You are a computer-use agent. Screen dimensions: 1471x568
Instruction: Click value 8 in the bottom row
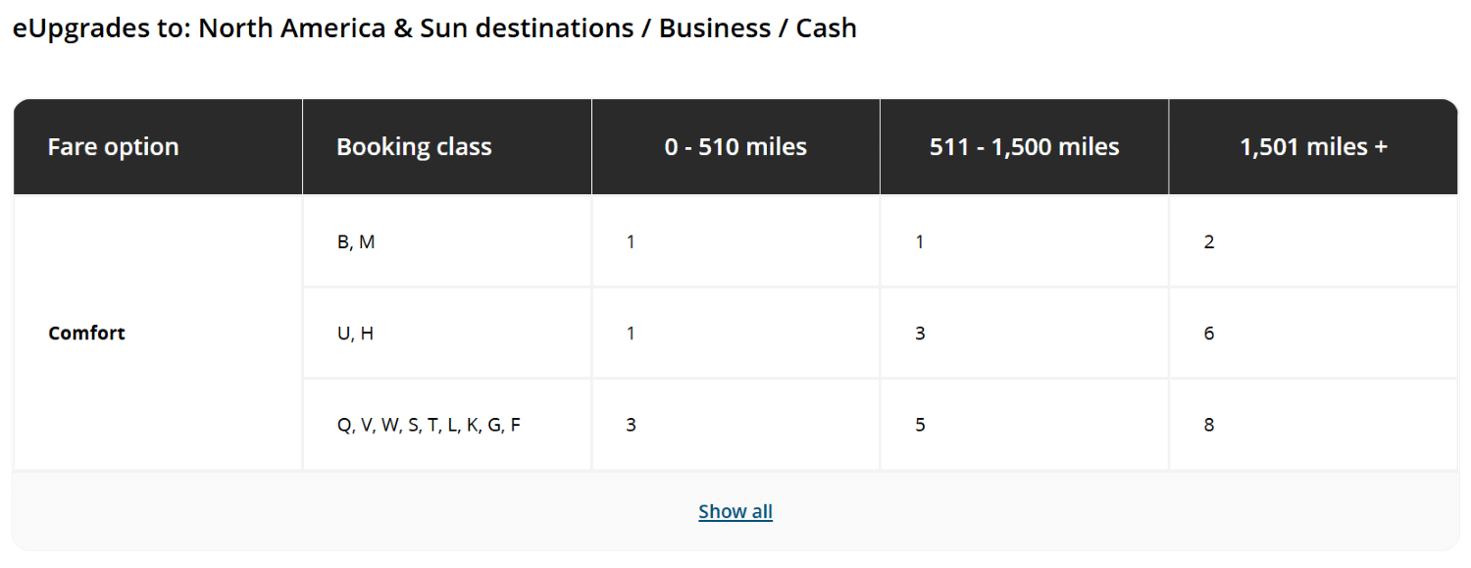pyautogui.click(x=1208, y=424)
